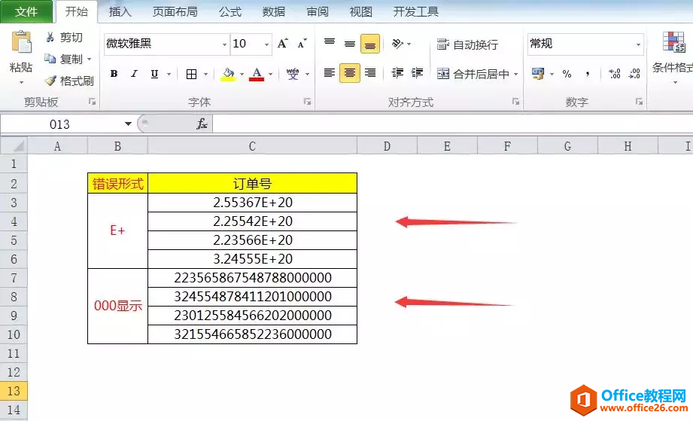Expand the Copy dropdown arrow

pos(90,59)
